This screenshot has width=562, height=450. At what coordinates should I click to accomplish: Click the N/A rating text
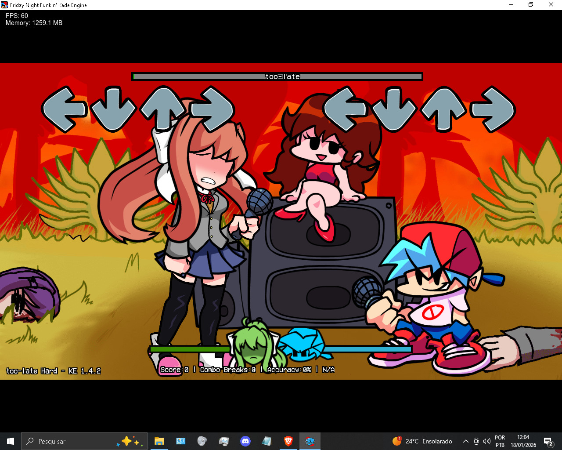328,370
